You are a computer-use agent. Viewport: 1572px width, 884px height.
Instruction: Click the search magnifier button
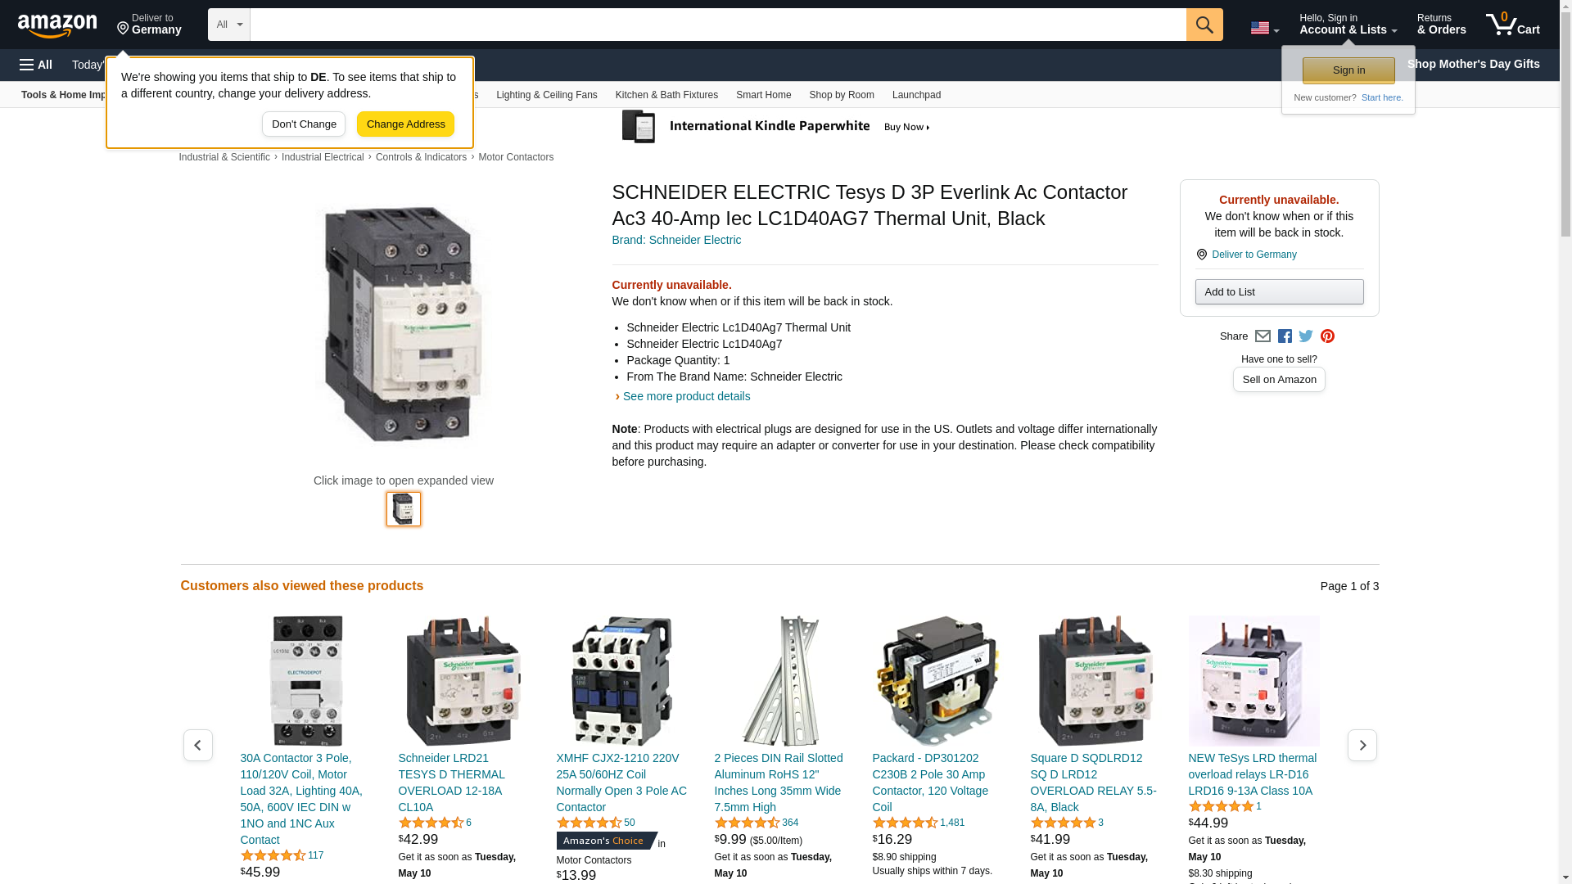pos(1204,25)
